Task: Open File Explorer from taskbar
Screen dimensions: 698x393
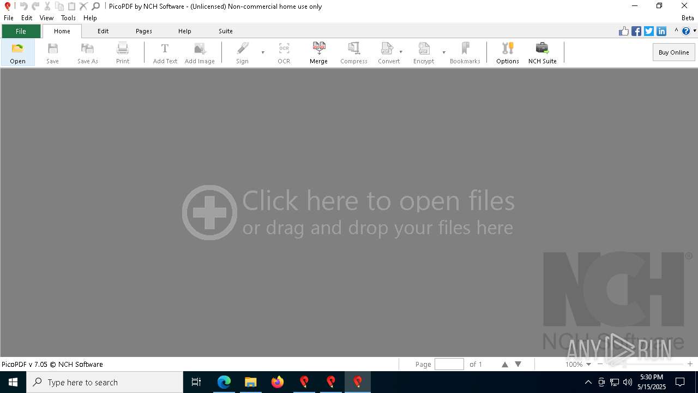Action: coord(251,382)
